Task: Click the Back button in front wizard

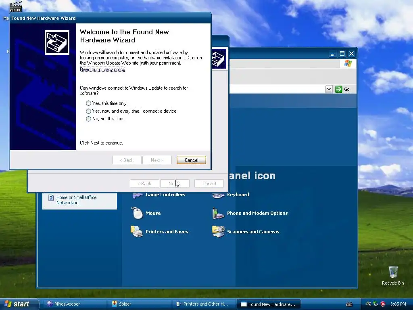Action: tap(127, 160)
